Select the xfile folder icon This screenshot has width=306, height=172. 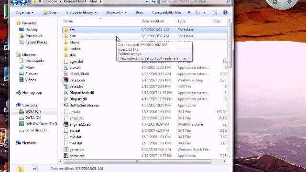[66, 55]
